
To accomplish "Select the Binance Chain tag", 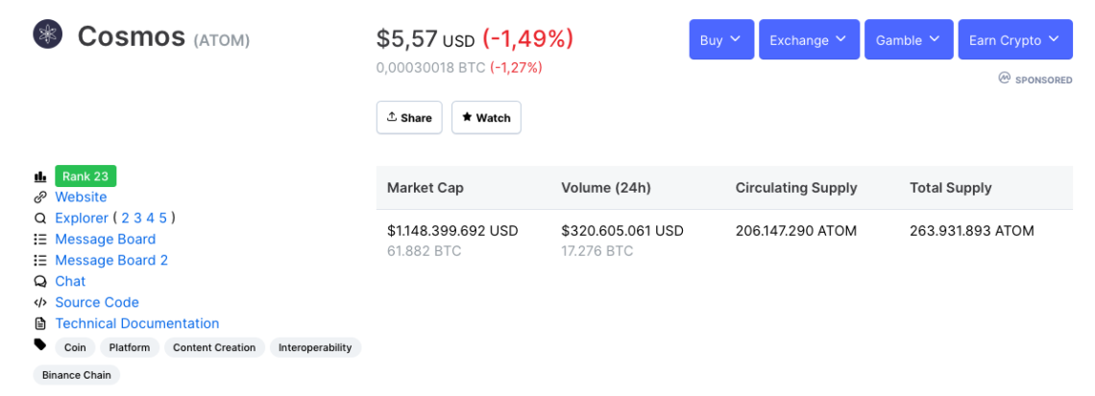I will click(76, 375).
